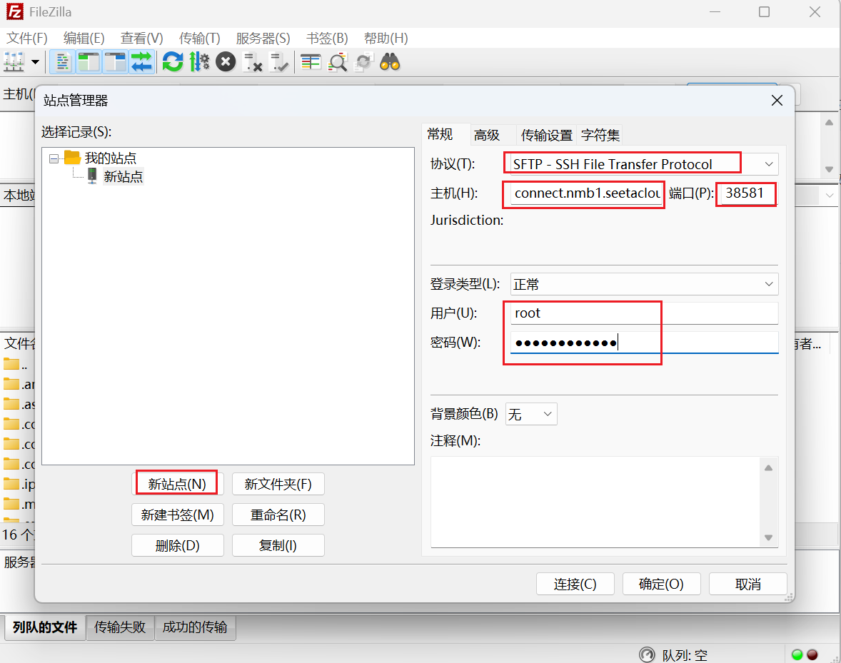Open the 登录类型 dropdown
The image size is (841, 663).
coord(644,284)
